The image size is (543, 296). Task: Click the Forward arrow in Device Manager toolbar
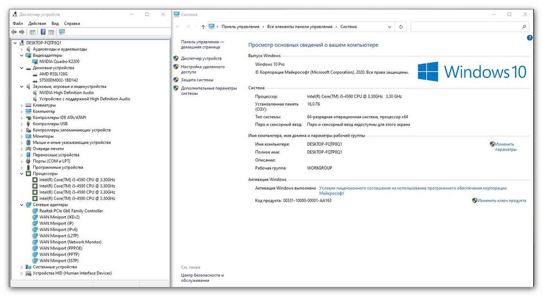22,32
